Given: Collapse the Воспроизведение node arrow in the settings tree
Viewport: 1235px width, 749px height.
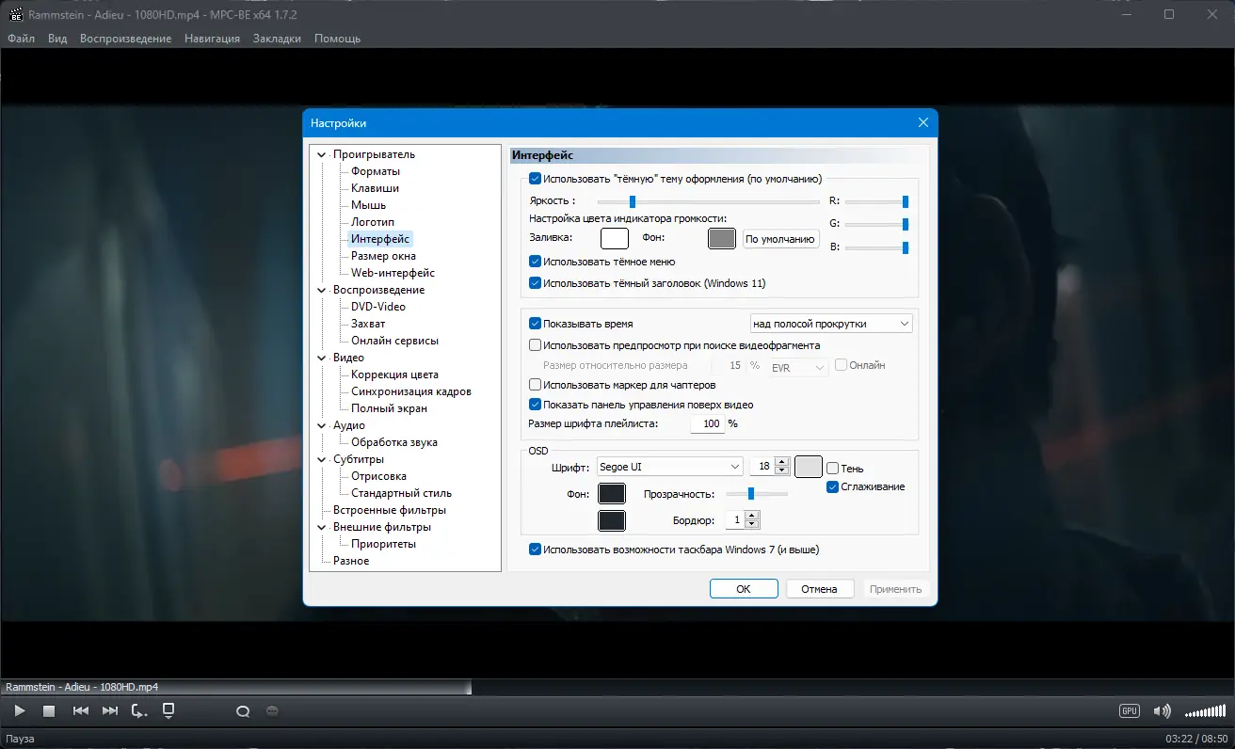Looking at the screenshot, I should [x=322, y=290].
